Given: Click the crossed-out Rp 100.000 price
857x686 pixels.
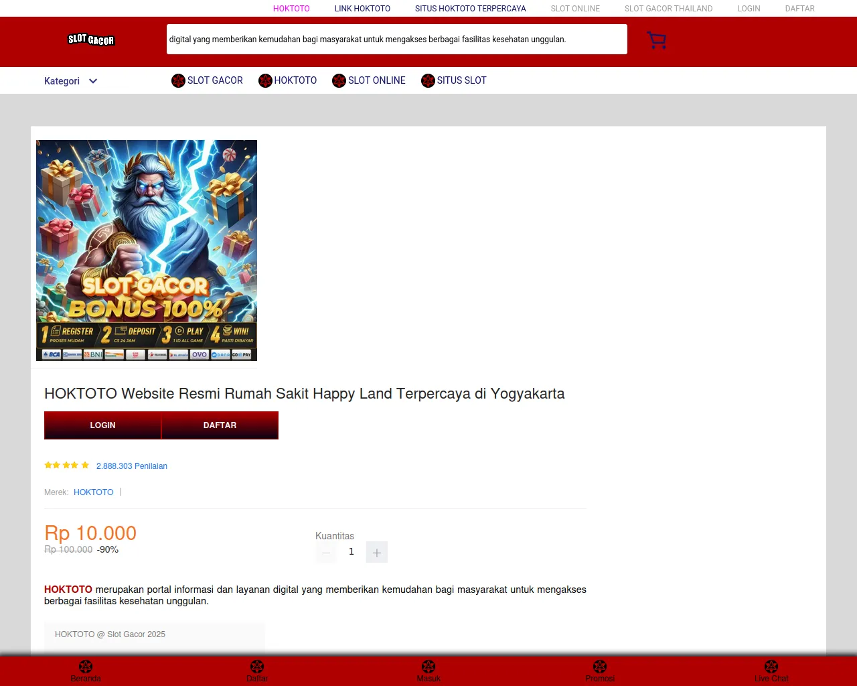Looking at the screenshot, I should point(68,550).
